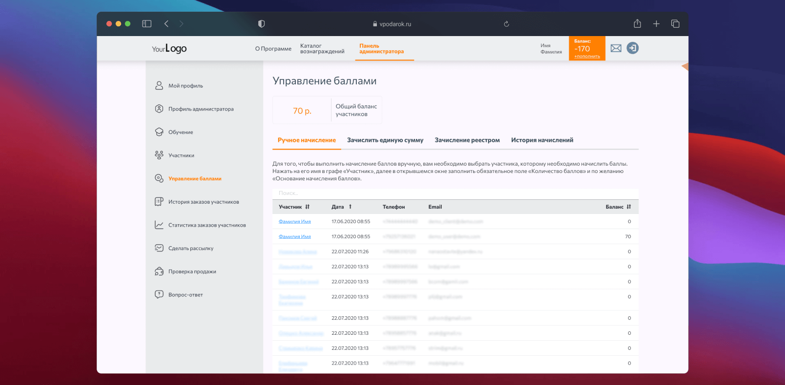Image resolution: width=785 pixels, height=385 pixels.
Task: Open История заказов участников in sidebar
Action: tap(203, 202)
